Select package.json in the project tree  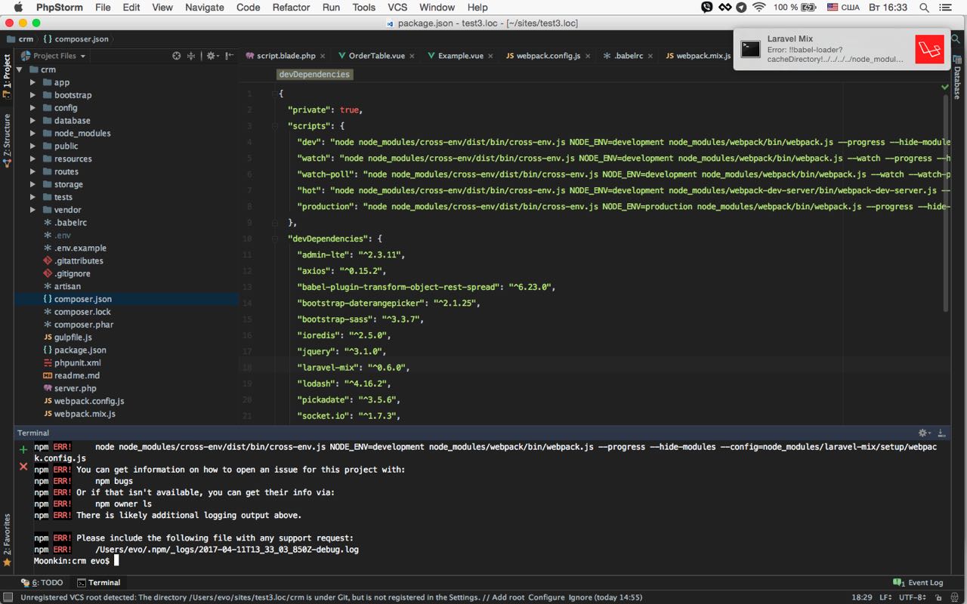point(80,350)
